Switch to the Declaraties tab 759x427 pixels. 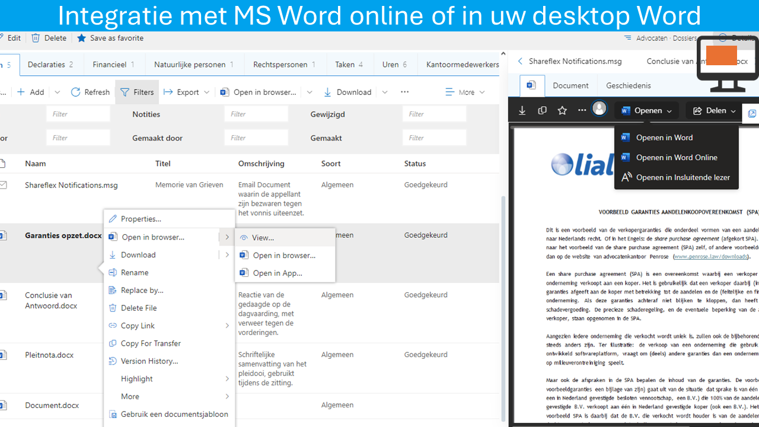(x=51, y=65)
